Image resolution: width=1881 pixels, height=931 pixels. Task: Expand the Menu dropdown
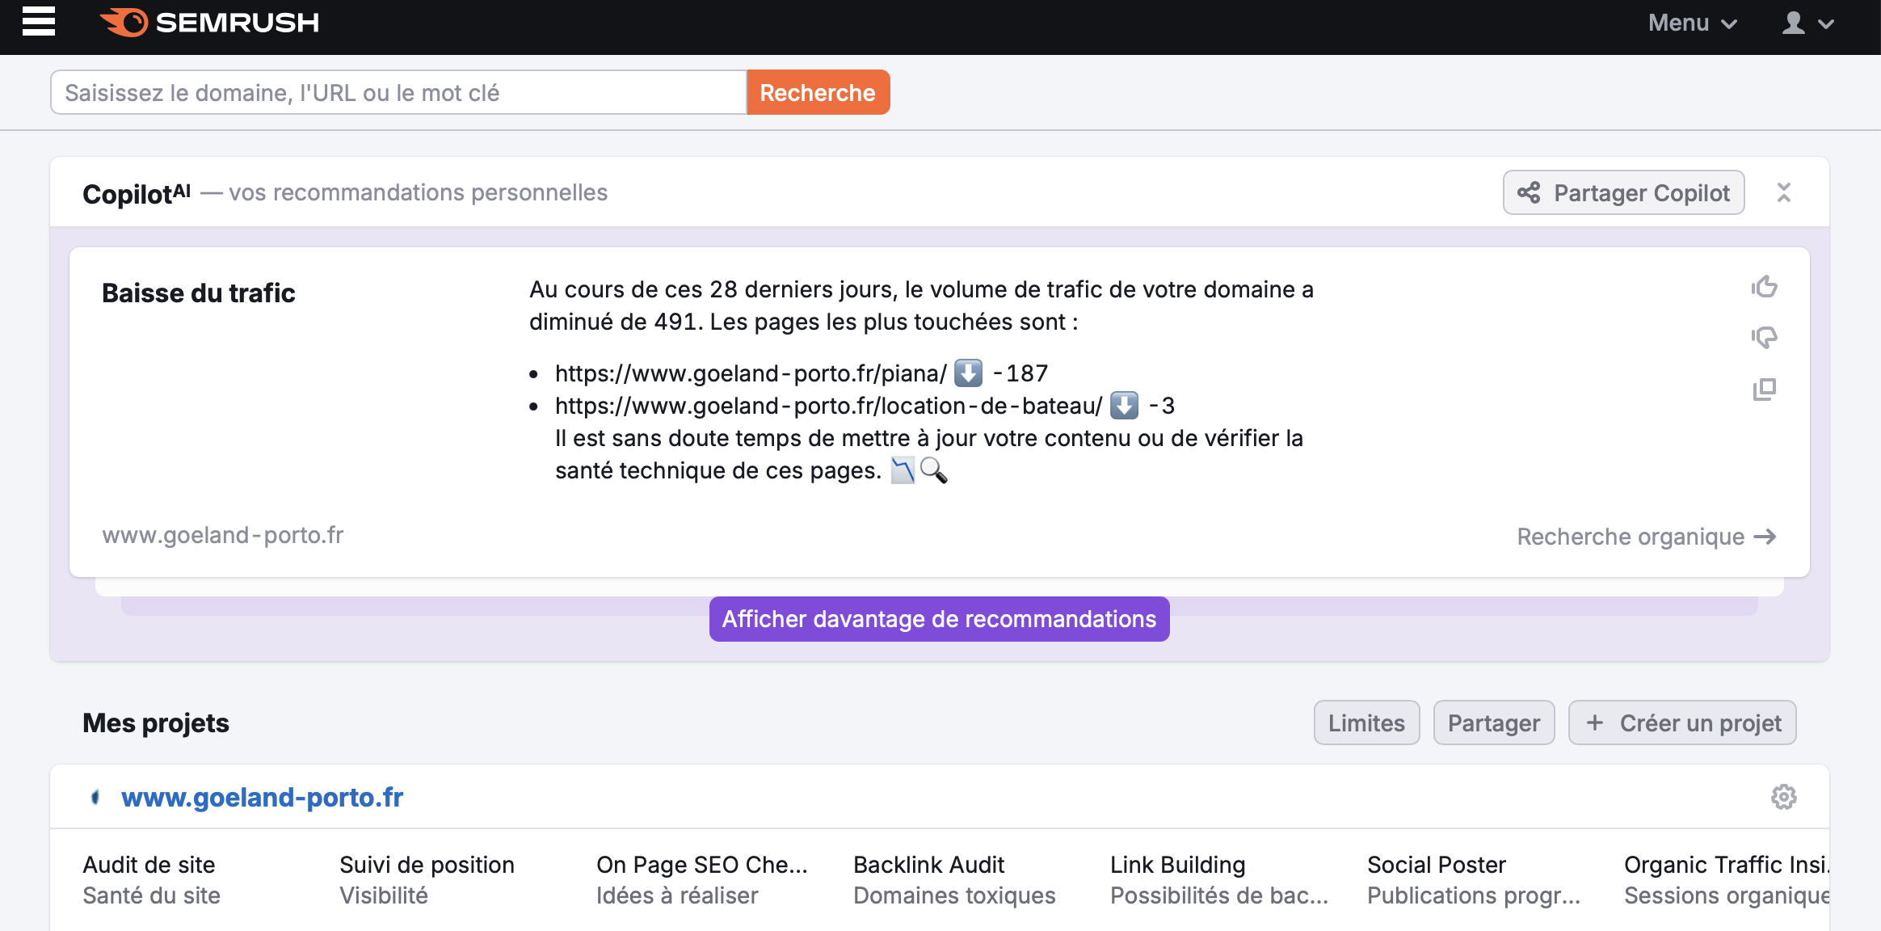(x=1693, y=23)
